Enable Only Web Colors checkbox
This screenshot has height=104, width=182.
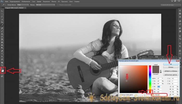pos(120,95)
